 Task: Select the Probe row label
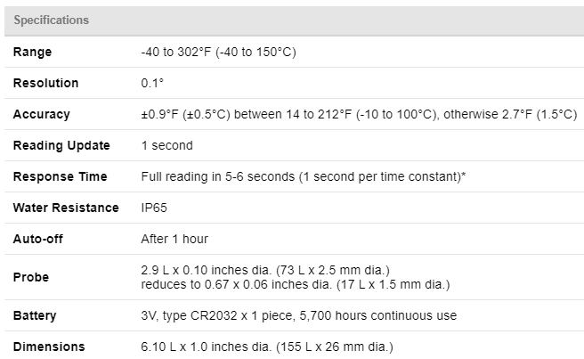point(31,277)
